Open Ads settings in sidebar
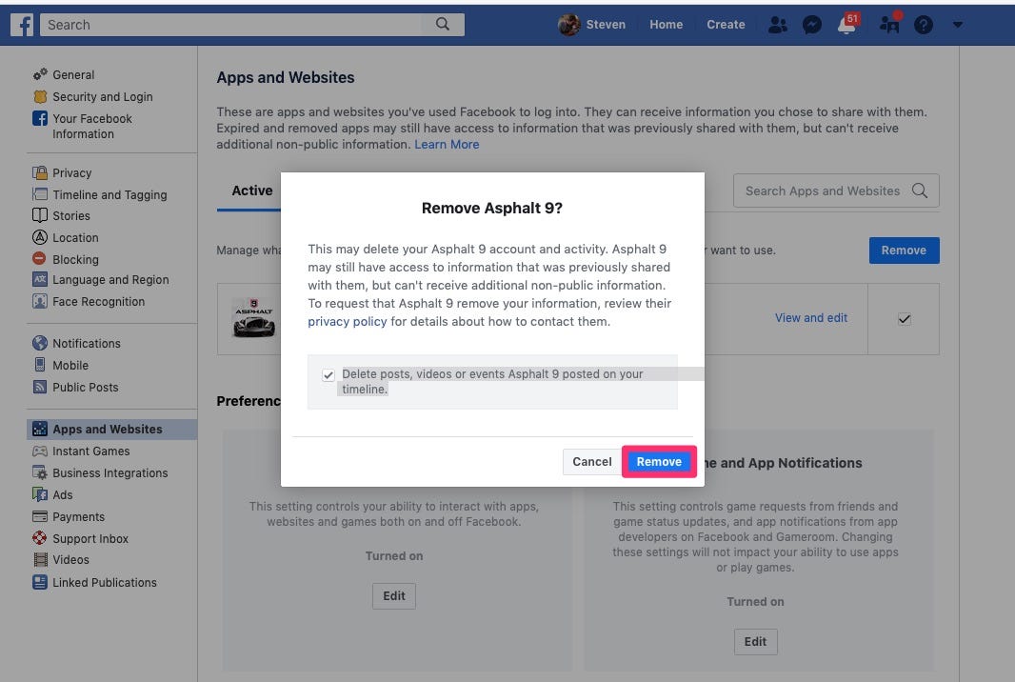 pos(62,494)
